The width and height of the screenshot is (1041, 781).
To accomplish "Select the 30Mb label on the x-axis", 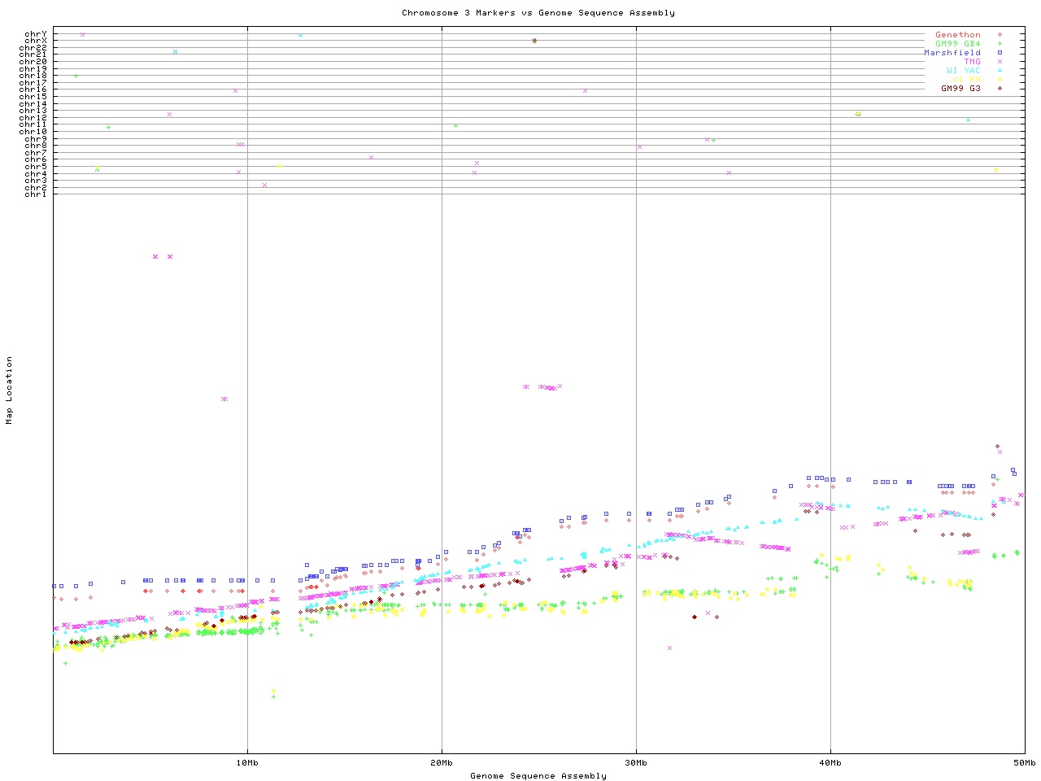I will (x=636, y=763).
